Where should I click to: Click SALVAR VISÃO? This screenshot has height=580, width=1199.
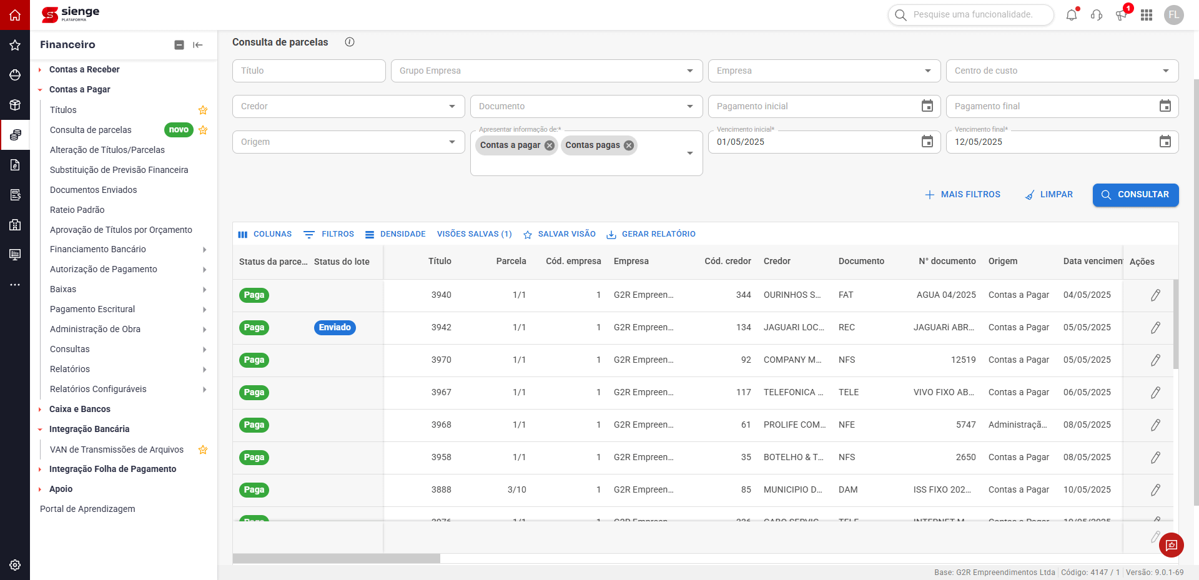[x=560, y=234]
